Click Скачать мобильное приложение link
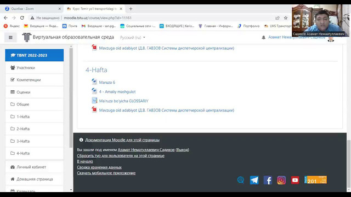Screen dimensions: 351x197 point(106,173)
